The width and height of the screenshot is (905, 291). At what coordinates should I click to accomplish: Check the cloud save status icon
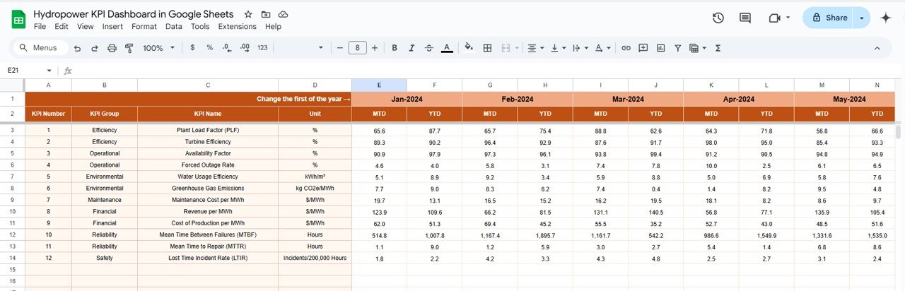tap(283, 14)
